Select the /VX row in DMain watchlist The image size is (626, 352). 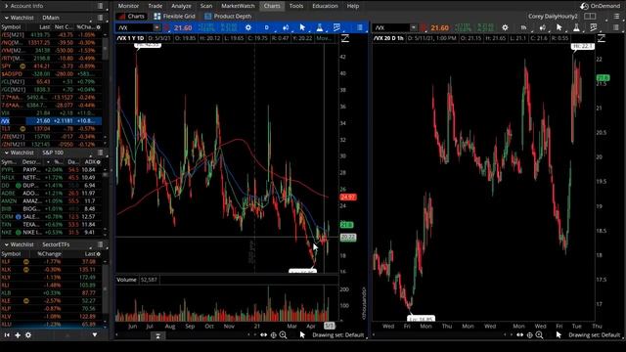pyautogui.click(x=51, y=121)
